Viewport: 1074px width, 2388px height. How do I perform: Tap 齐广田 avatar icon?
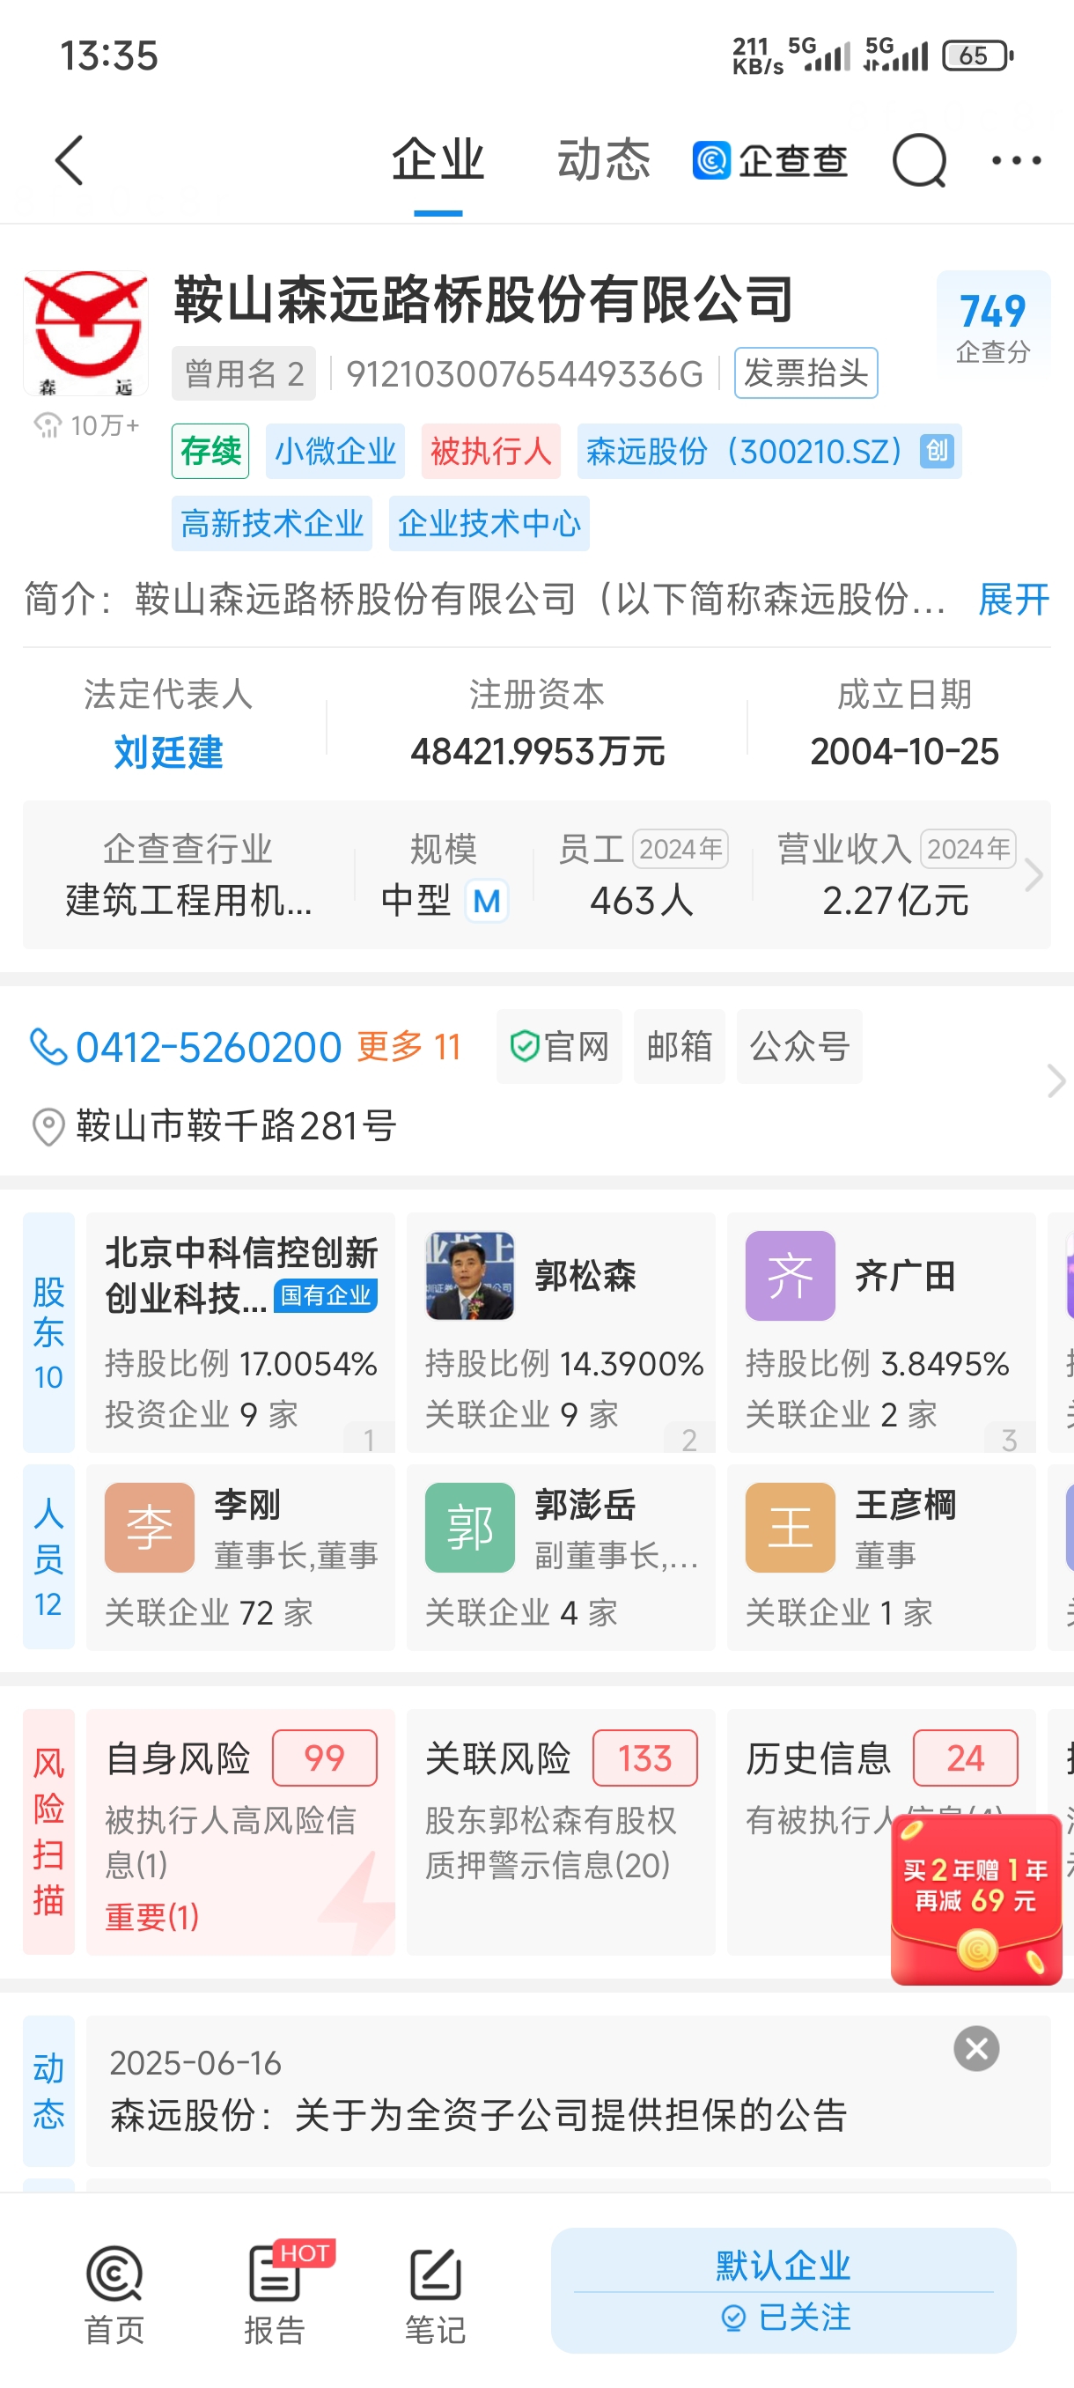(x=791, y=1276)
